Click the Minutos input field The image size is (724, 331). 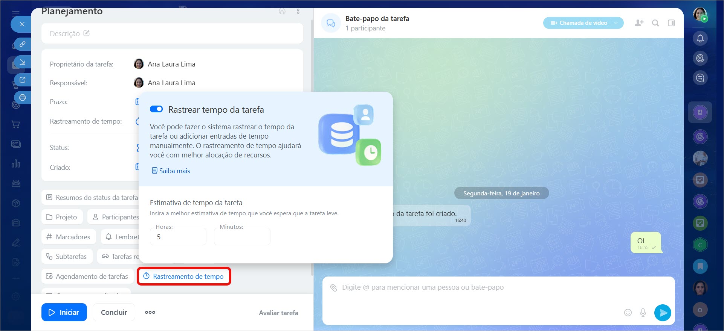242,237
